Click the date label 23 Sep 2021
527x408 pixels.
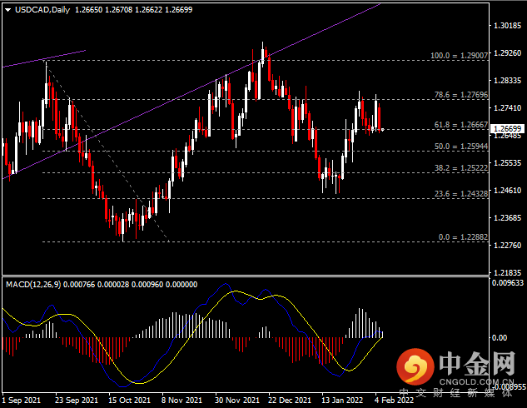pyautogui.click(x=77, y=401)
